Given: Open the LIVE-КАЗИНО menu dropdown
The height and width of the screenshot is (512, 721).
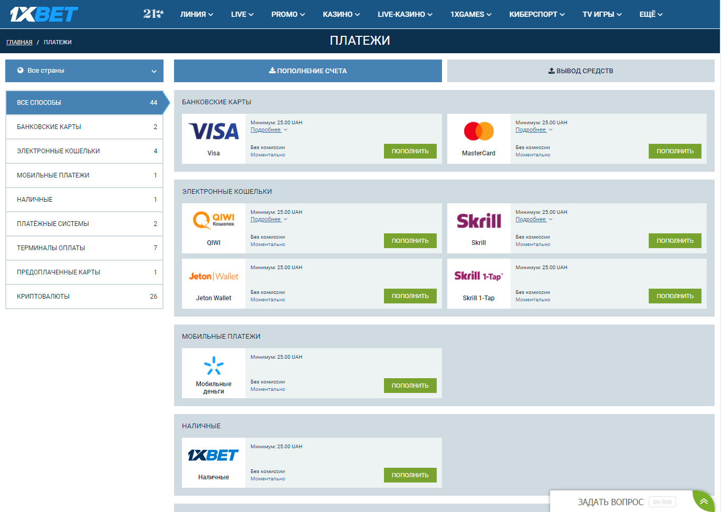Looking at the screenshot, I should pos(405,14).
